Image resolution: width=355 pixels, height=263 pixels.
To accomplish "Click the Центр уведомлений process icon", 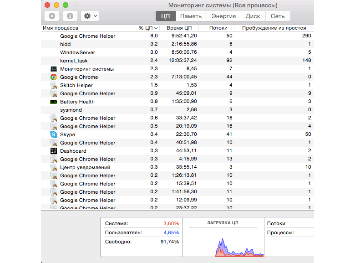I will pyautogui.click(x=54, y=167).
